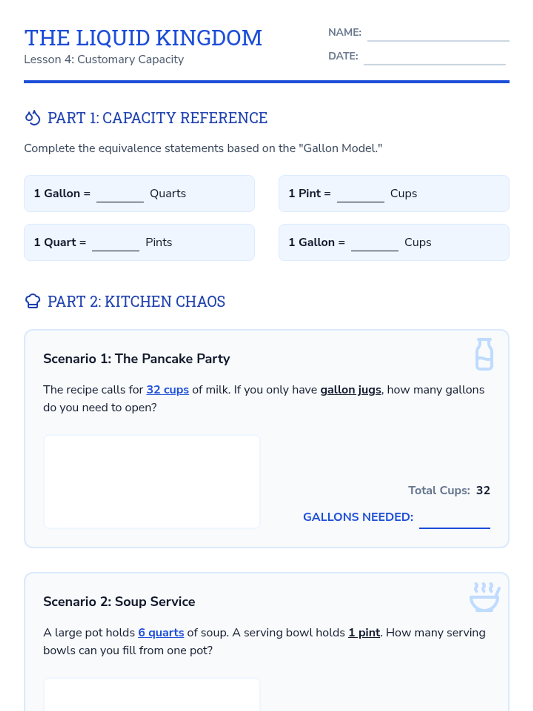Click the Gallons Needed answer line
The image size is (533, 711).
[454, 520]
